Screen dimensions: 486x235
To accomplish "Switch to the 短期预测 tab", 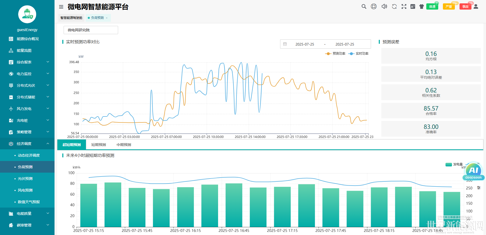I will point(99,145).
